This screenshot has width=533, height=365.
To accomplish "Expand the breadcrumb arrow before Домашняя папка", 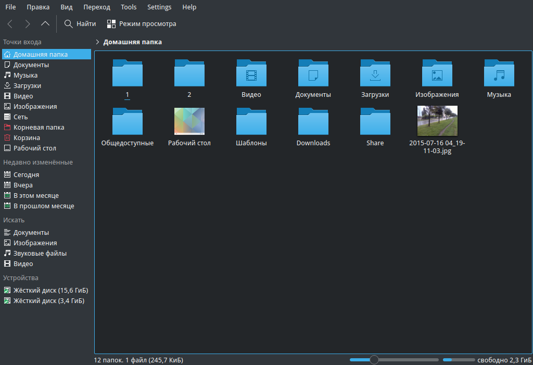I will coord(97,42).
